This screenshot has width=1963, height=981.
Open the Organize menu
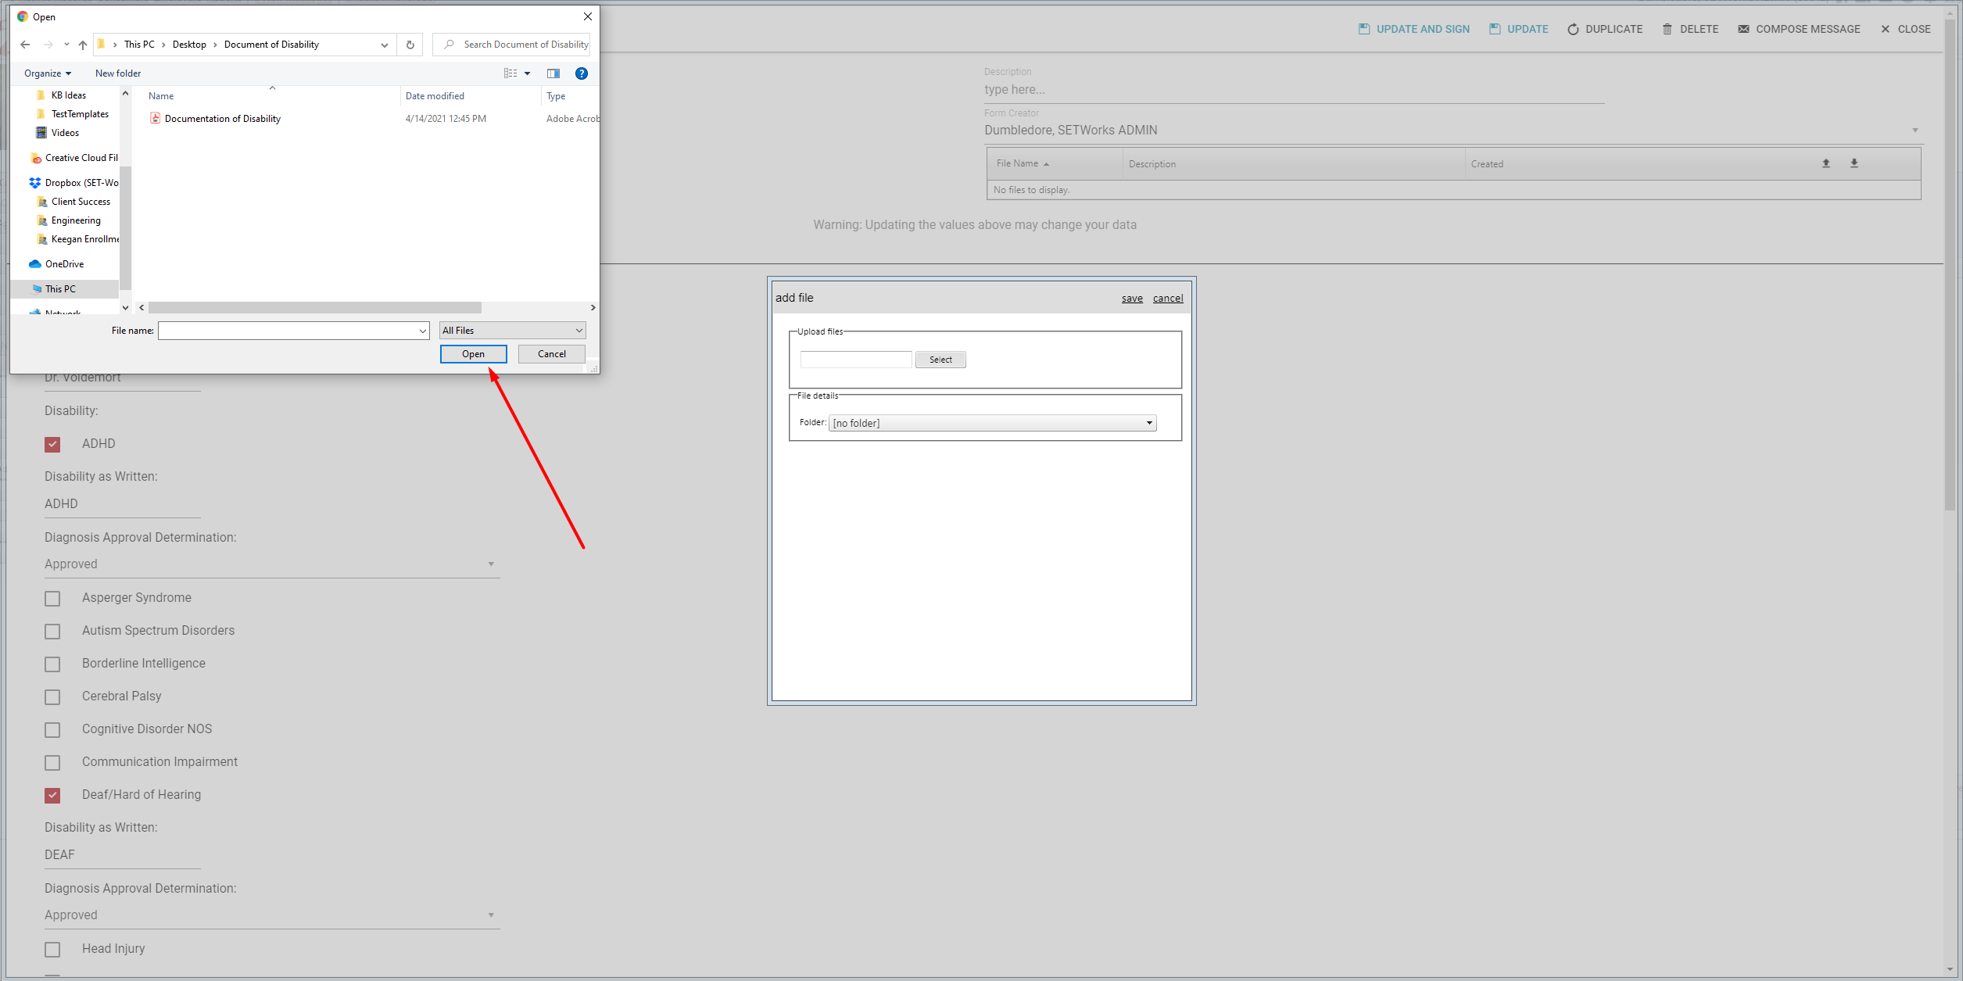(47, 73)
